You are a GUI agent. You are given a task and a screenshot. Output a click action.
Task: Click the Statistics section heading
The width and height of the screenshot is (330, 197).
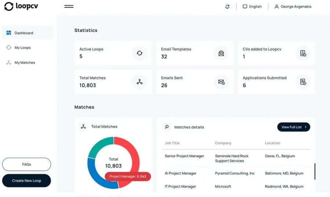(x=86, y=30)
